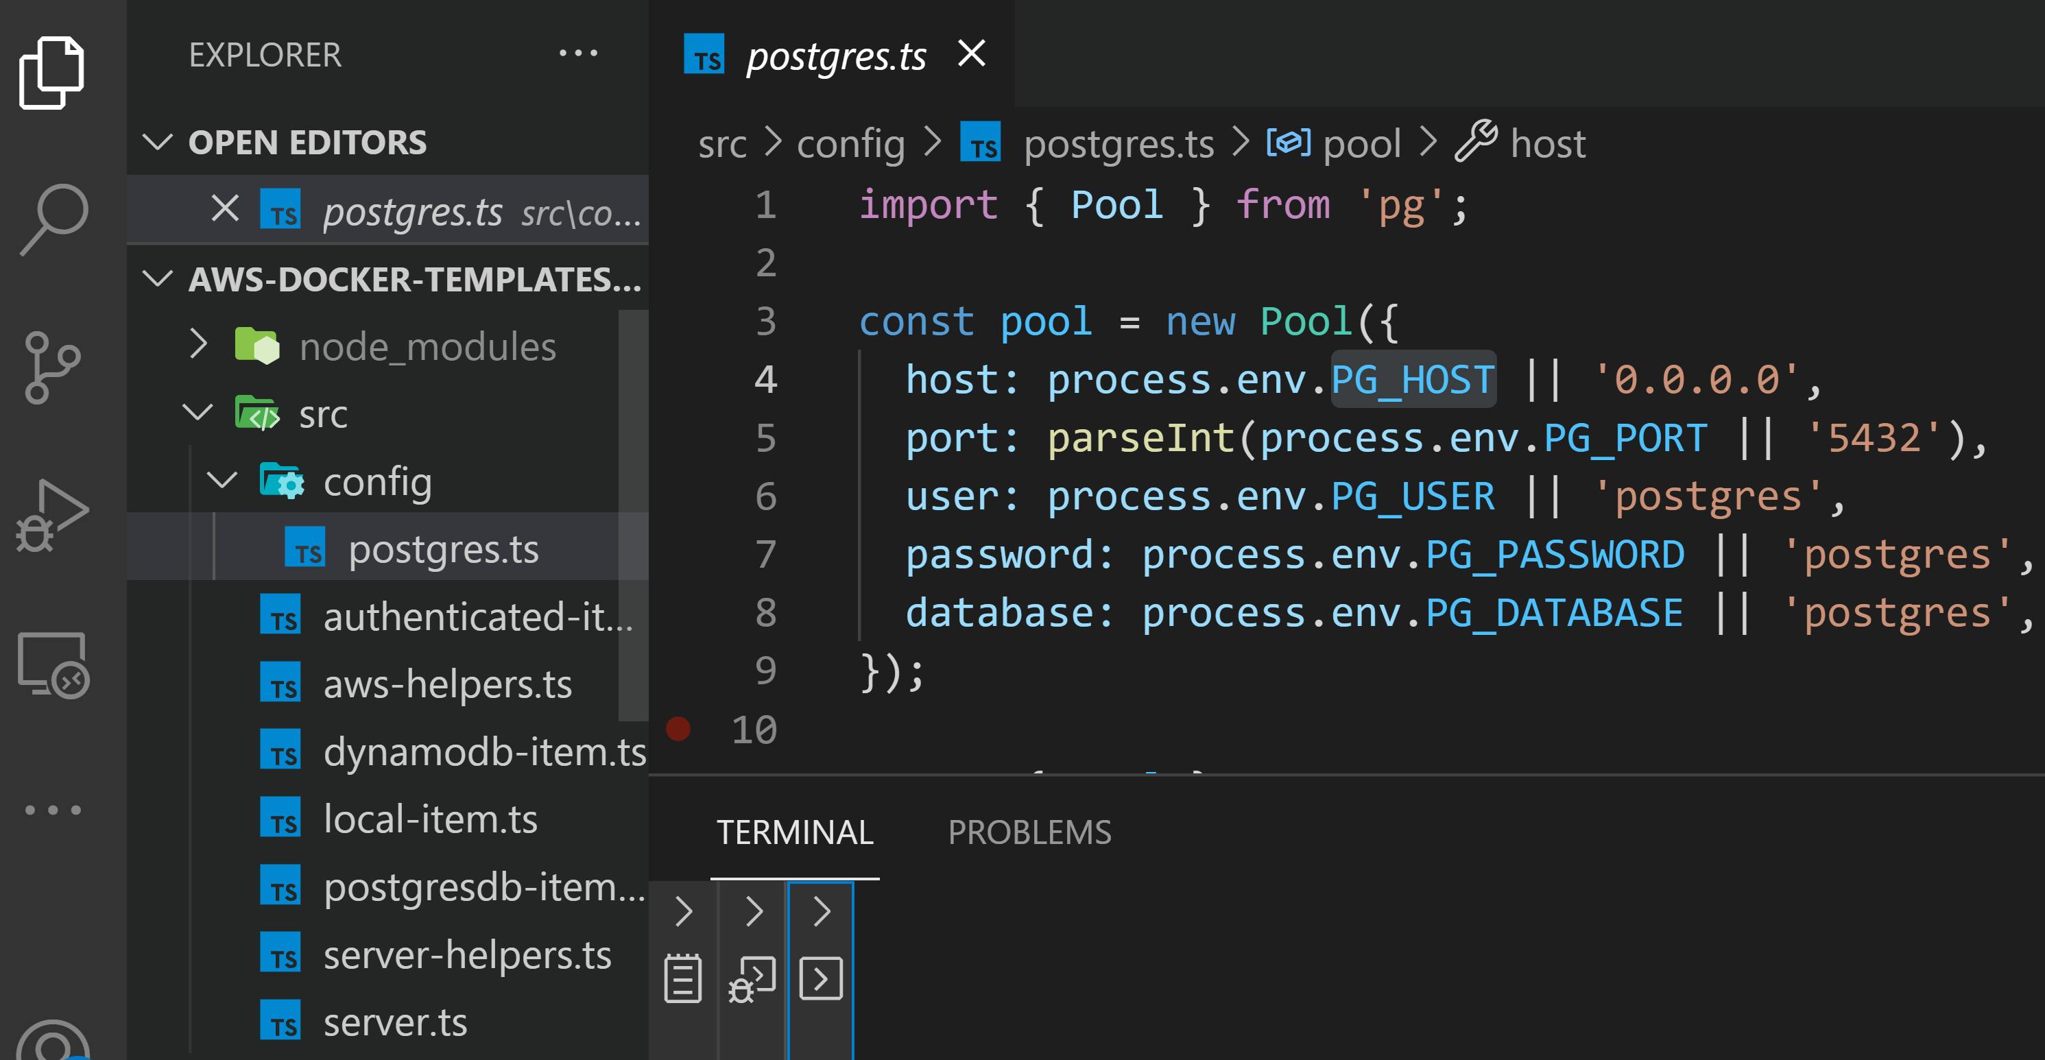Expand the third terminal tab chevron
Image resolution: width=2045 pixels, height=1060 pixels.
pos(822,911)
